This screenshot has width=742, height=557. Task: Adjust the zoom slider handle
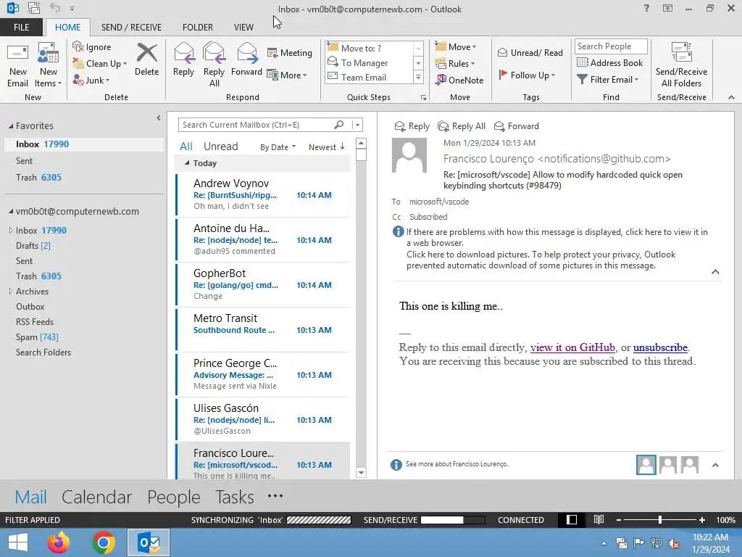659,519
